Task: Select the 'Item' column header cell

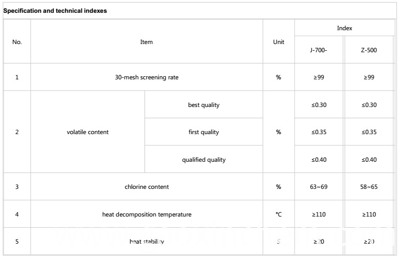Action: pos(146,41)
